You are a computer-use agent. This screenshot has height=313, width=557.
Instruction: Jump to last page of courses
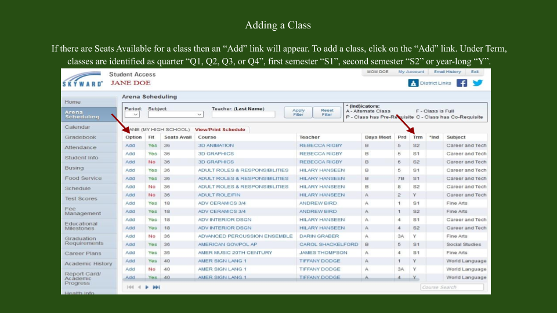tap(156, 287)
